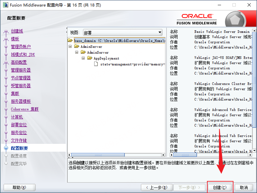Click the details pane scroll-up arrow
Screen dimensions: 257x193
(x=254, y=31)
